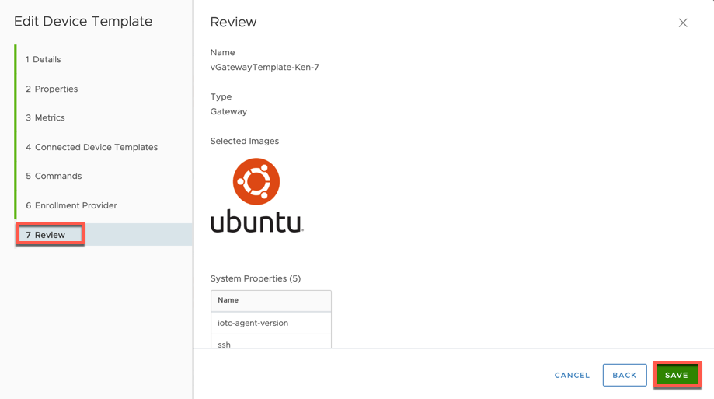714x399 pixels.
Task: Open step 6 Enrollment Provider
Action: click(x=71, y=205)
